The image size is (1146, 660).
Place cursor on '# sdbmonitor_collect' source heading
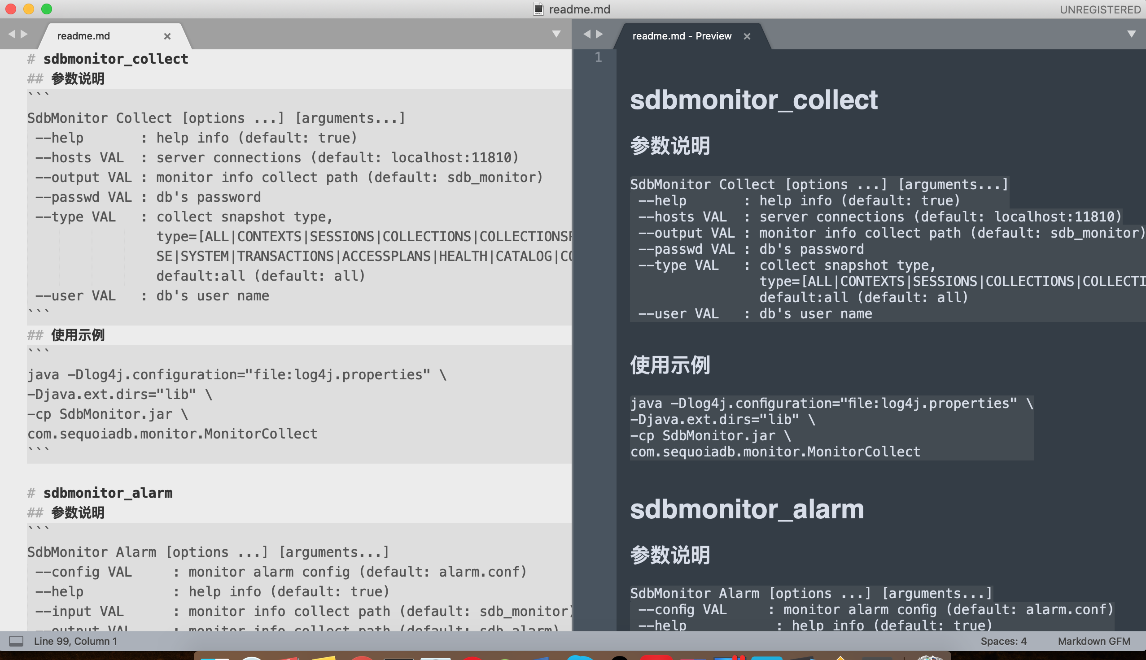pyautogui.click(x=108, y=59)
